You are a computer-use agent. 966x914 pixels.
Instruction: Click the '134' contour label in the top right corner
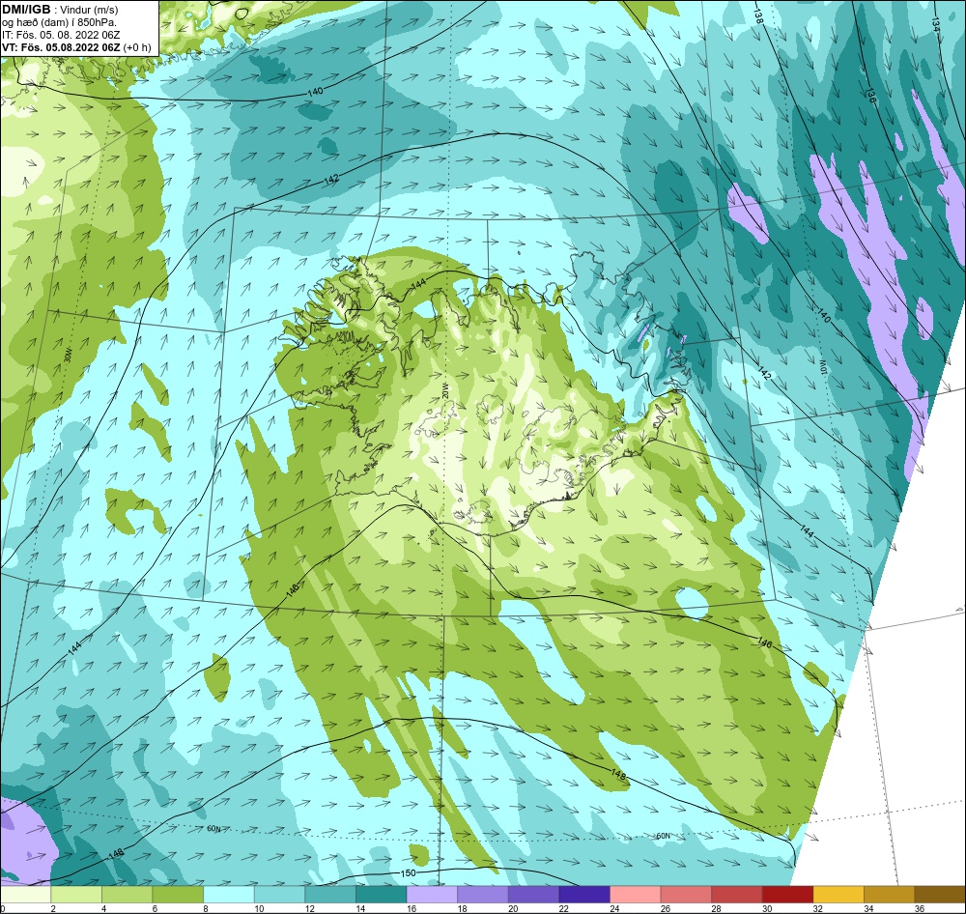936,24
